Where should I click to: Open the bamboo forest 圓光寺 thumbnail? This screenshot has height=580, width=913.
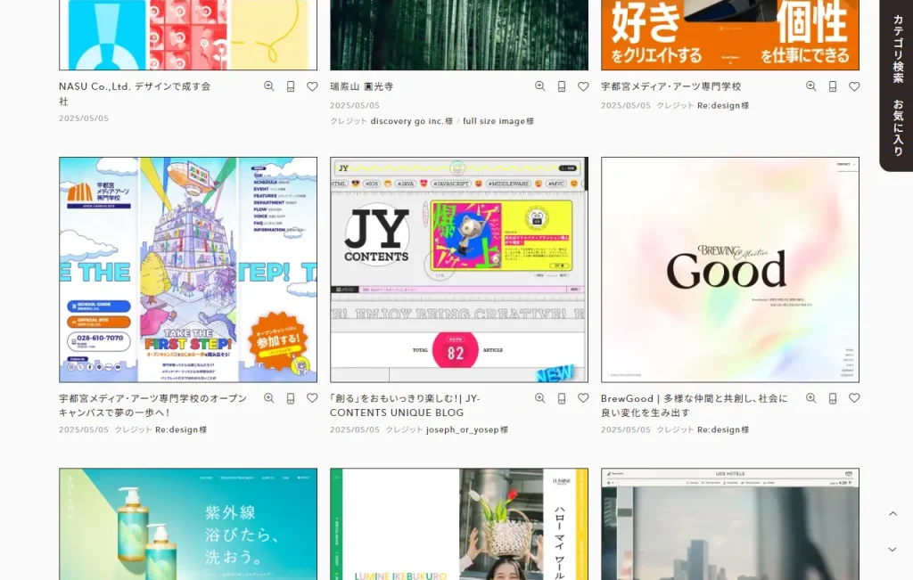click(459, 35)
